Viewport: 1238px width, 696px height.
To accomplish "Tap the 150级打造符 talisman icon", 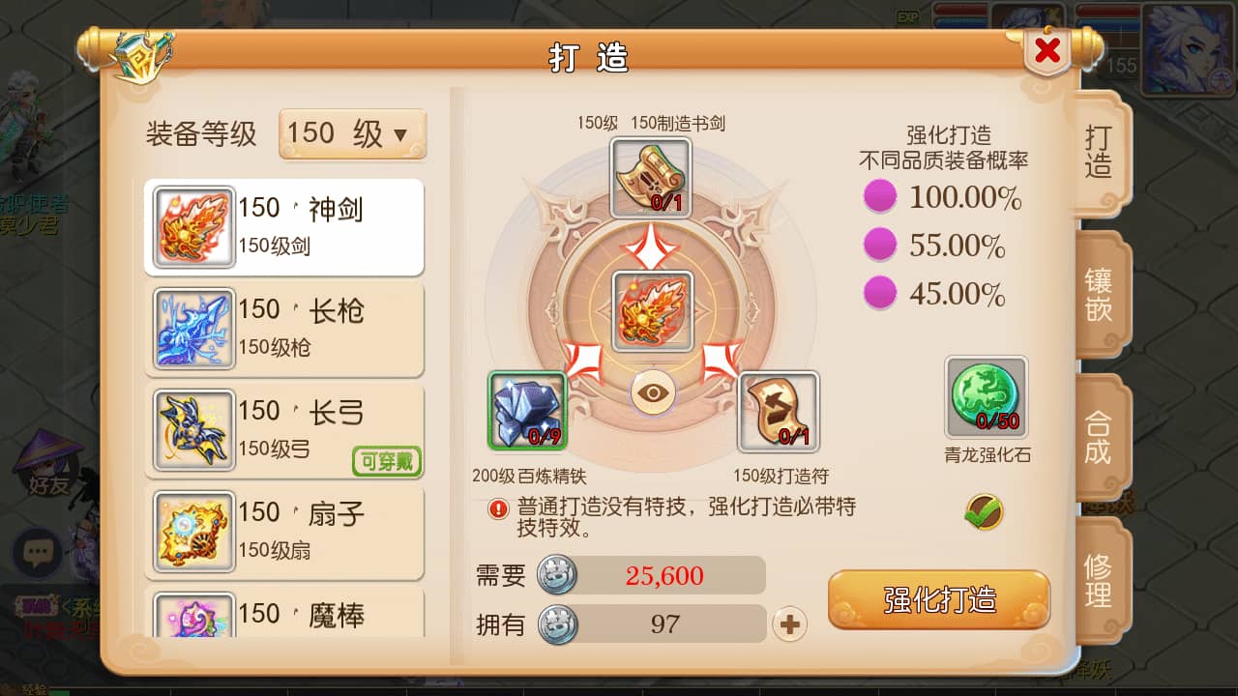I will coord(779,413).
